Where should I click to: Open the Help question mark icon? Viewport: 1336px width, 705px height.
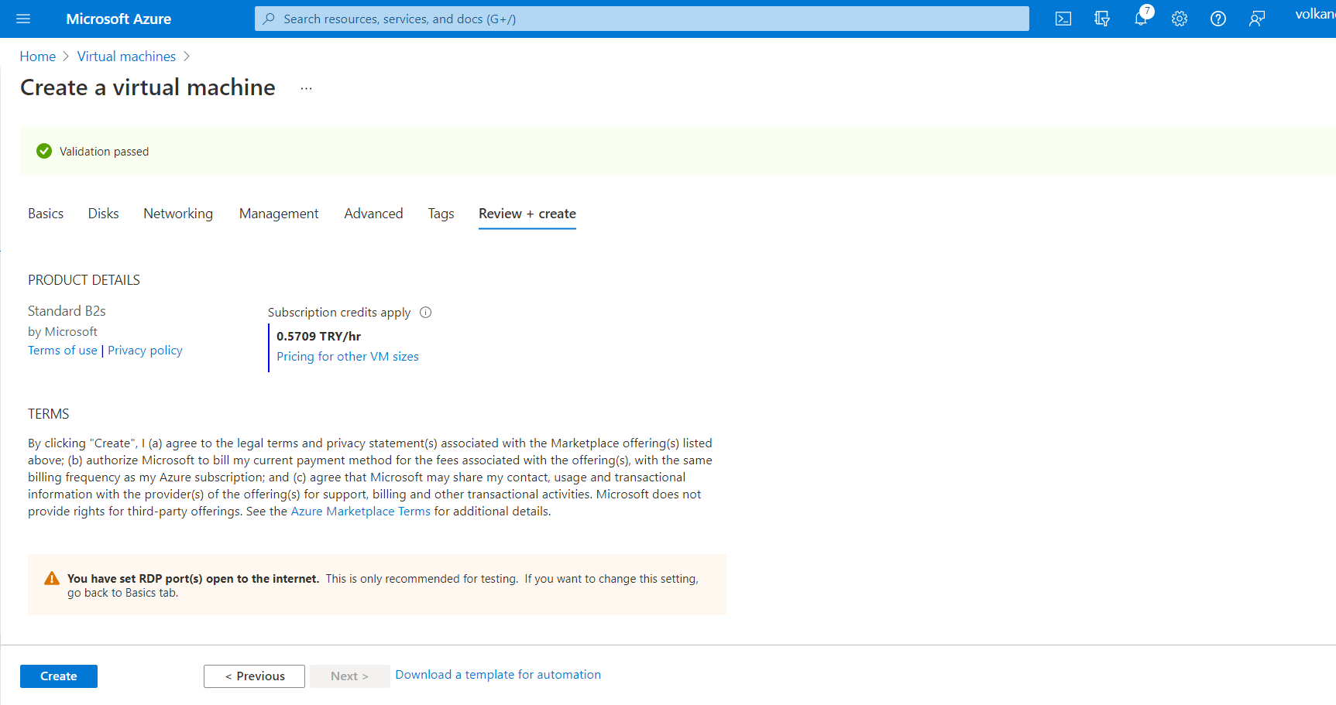click(1218, 19)
